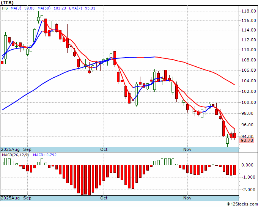This screenshot has width=258, height=207.
Task: Click the MA(3) value 93.80
Action: click(29, 8)
